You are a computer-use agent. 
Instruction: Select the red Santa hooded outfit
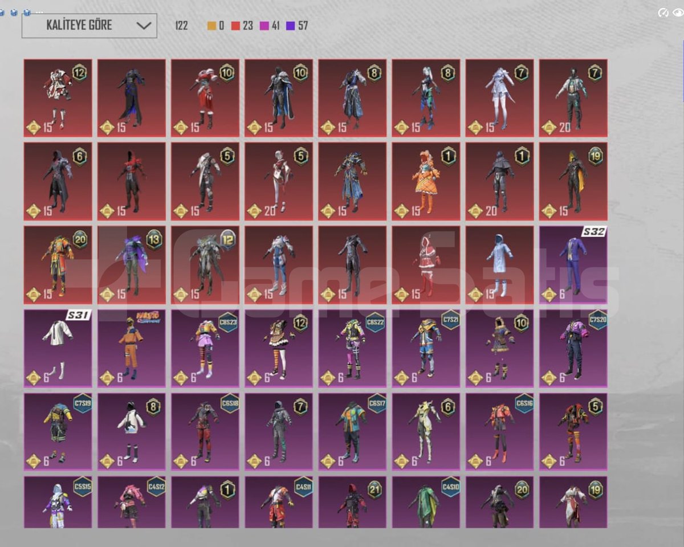pos(426,265)
